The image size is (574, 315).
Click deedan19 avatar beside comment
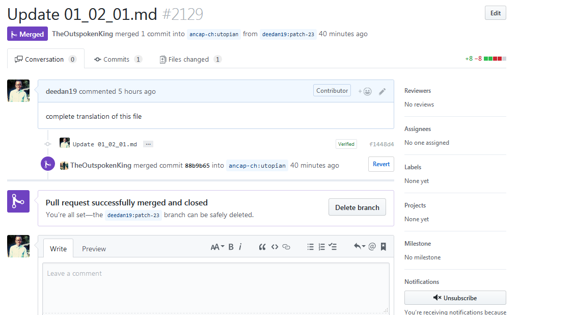click(18, 91)
